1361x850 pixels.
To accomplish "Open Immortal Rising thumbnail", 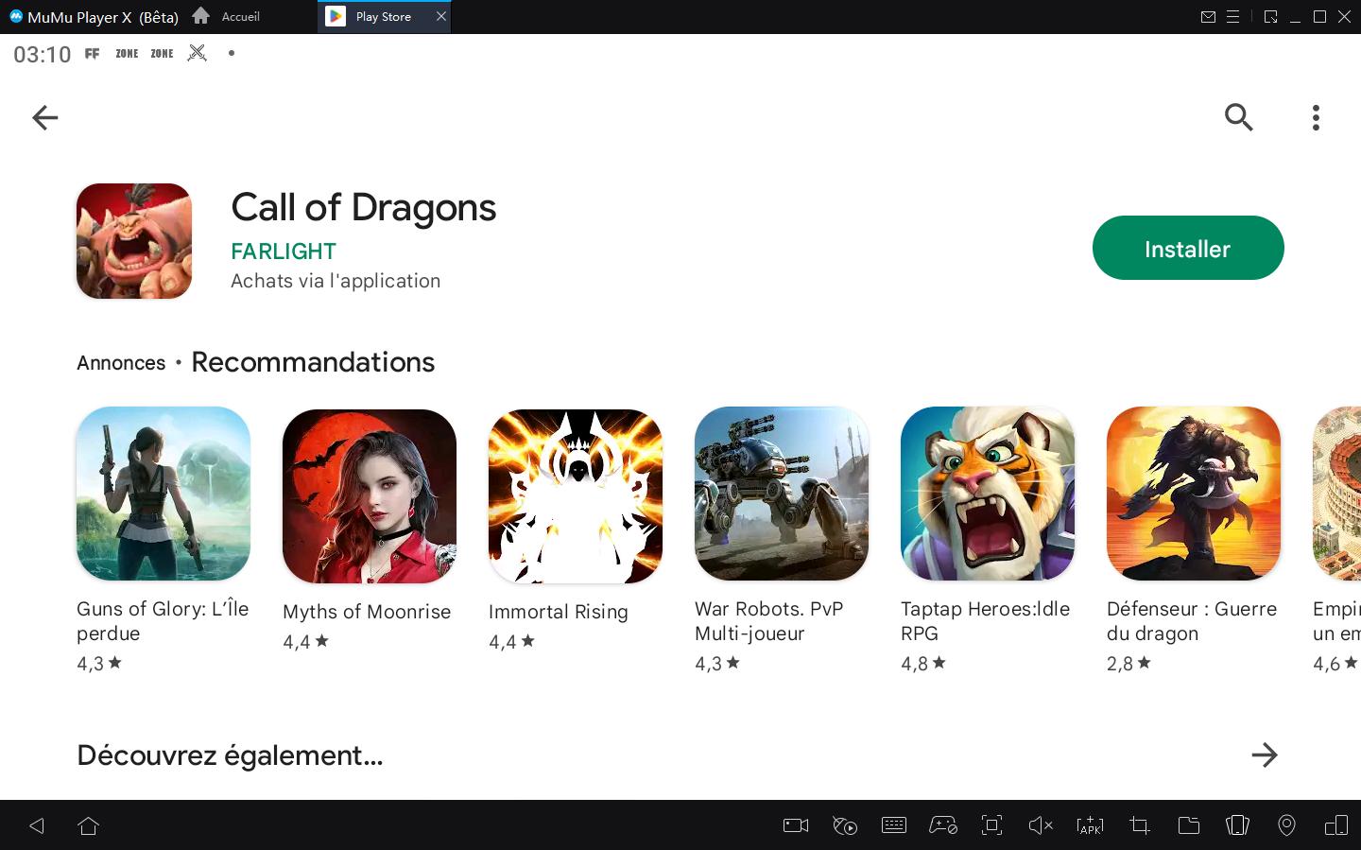I will (x=576, y=496).
